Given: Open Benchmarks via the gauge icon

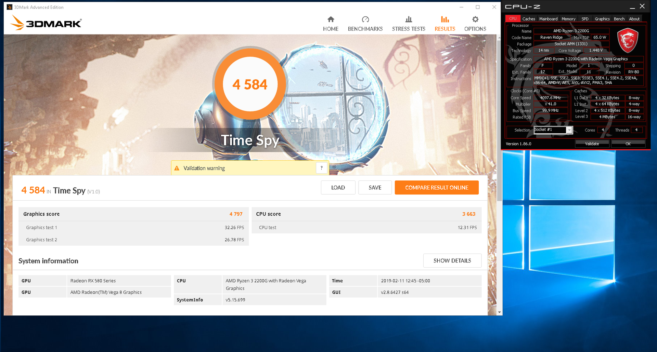Looking at the screenshot, I should [x=365, y=19].
